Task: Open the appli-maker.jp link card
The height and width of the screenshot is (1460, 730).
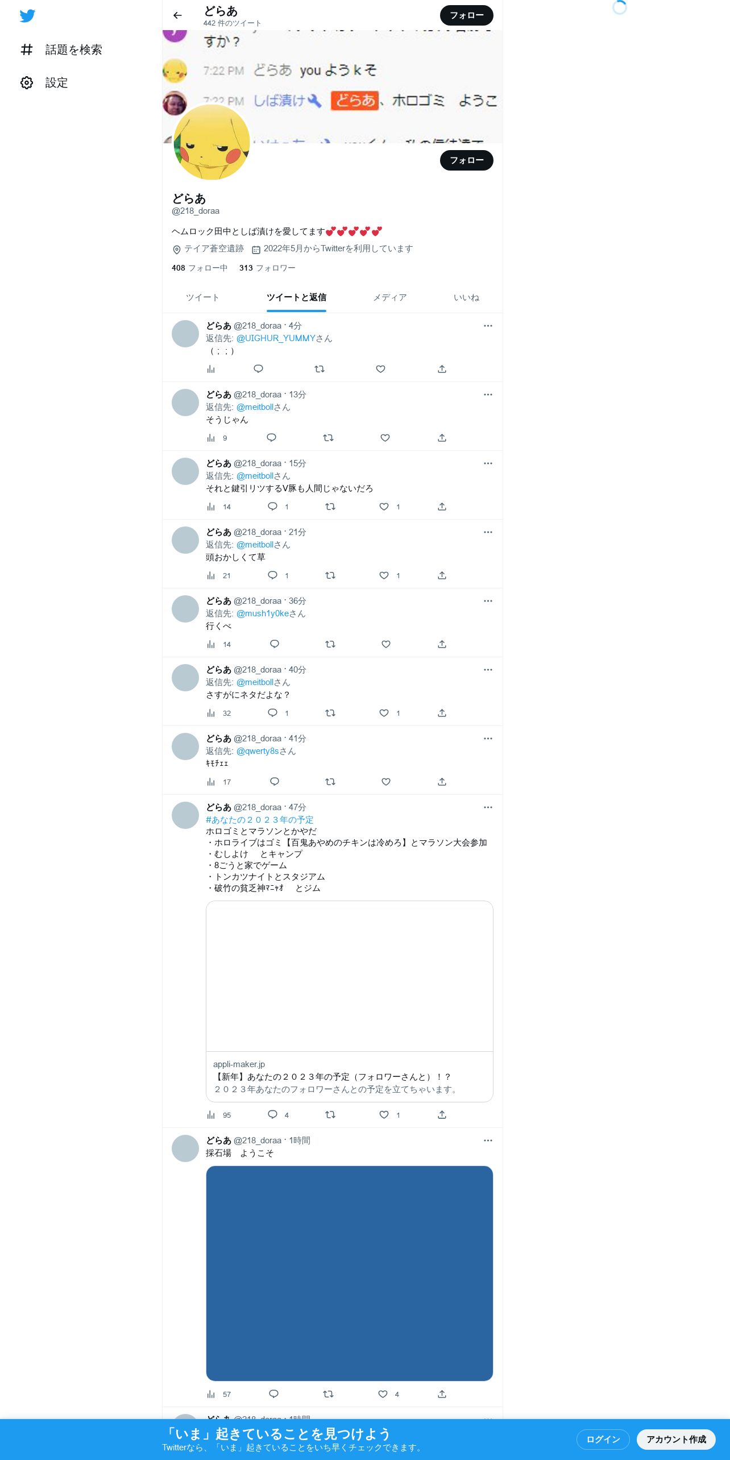Action: 349,1001
